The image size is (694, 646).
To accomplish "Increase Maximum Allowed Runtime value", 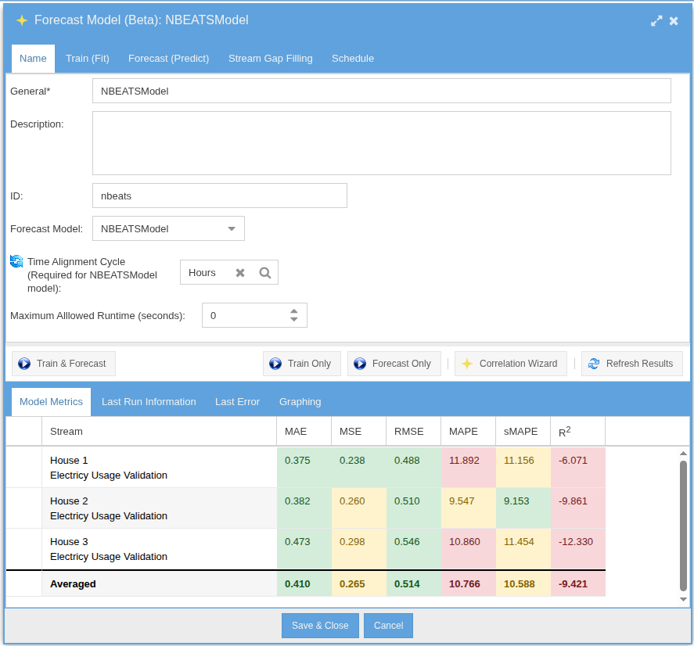I will coord(294,311).
